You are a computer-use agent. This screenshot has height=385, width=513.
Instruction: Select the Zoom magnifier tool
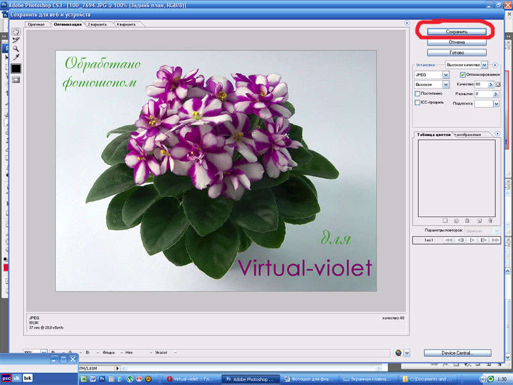click(x=15, y=48)
